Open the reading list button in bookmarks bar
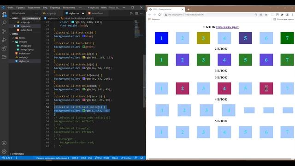 click(283, 19)
